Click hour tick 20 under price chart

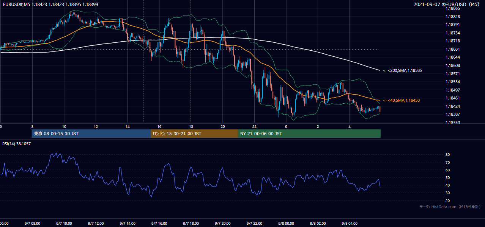[x=223, y=127]
